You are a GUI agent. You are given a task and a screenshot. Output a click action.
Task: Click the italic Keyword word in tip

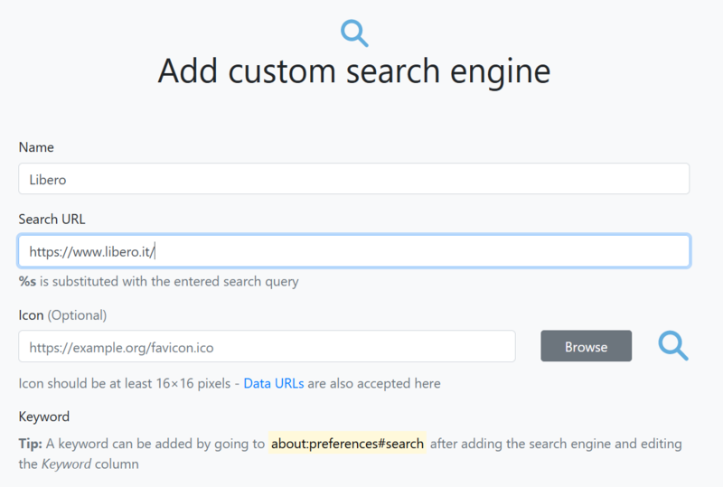pos(66,464)
